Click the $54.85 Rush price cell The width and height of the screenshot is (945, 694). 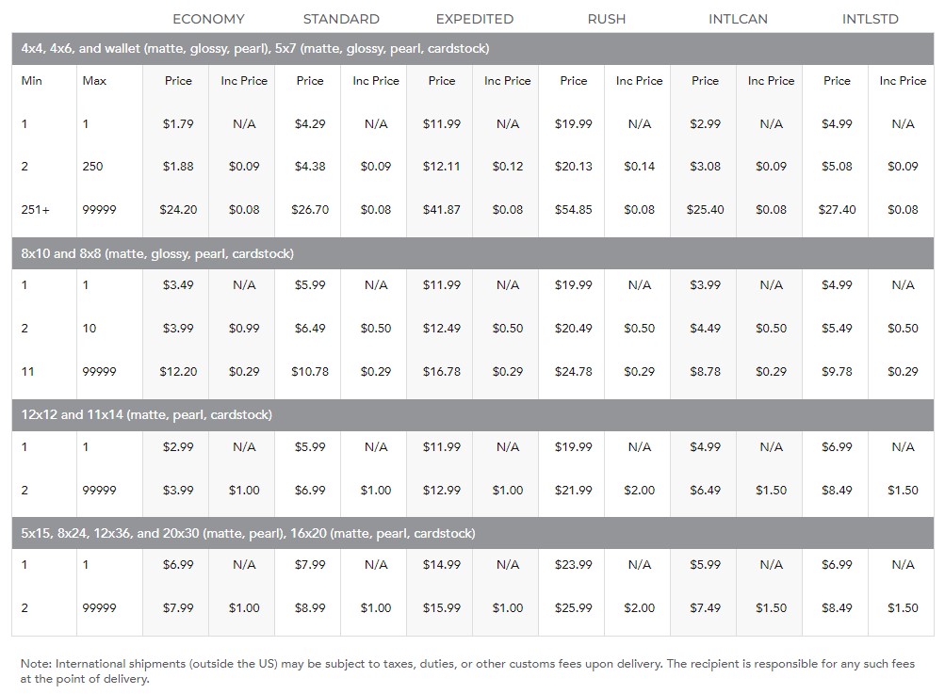pyautogui.click(x=574, y=209)
